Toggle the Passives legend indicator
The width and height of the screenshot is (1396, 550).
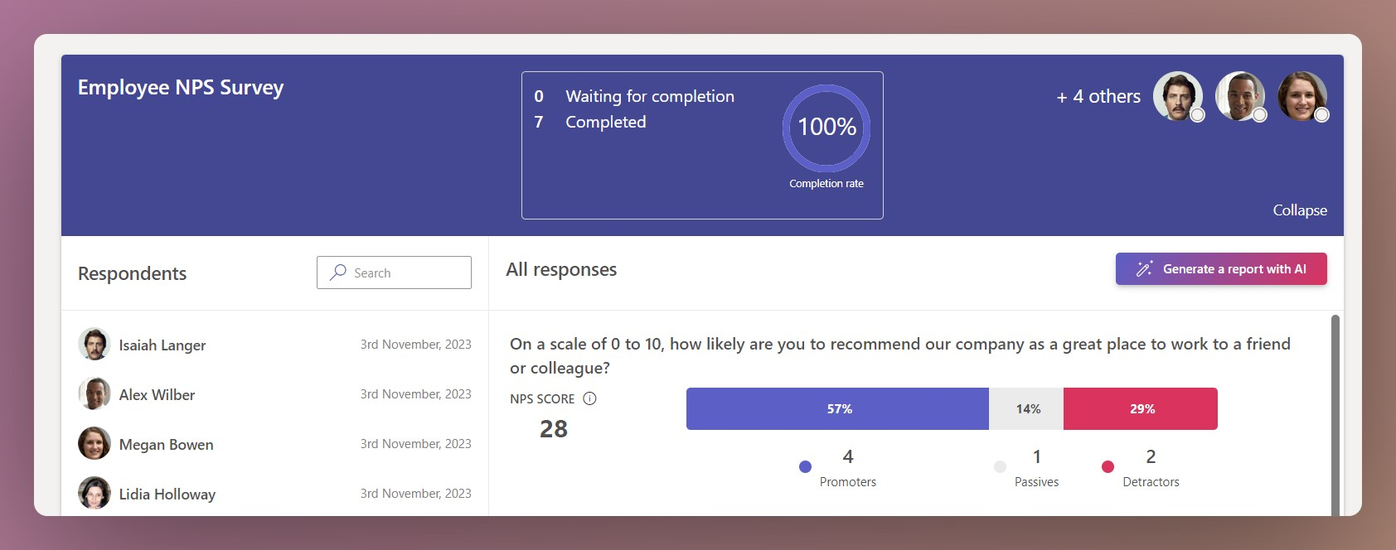(999, 466)
